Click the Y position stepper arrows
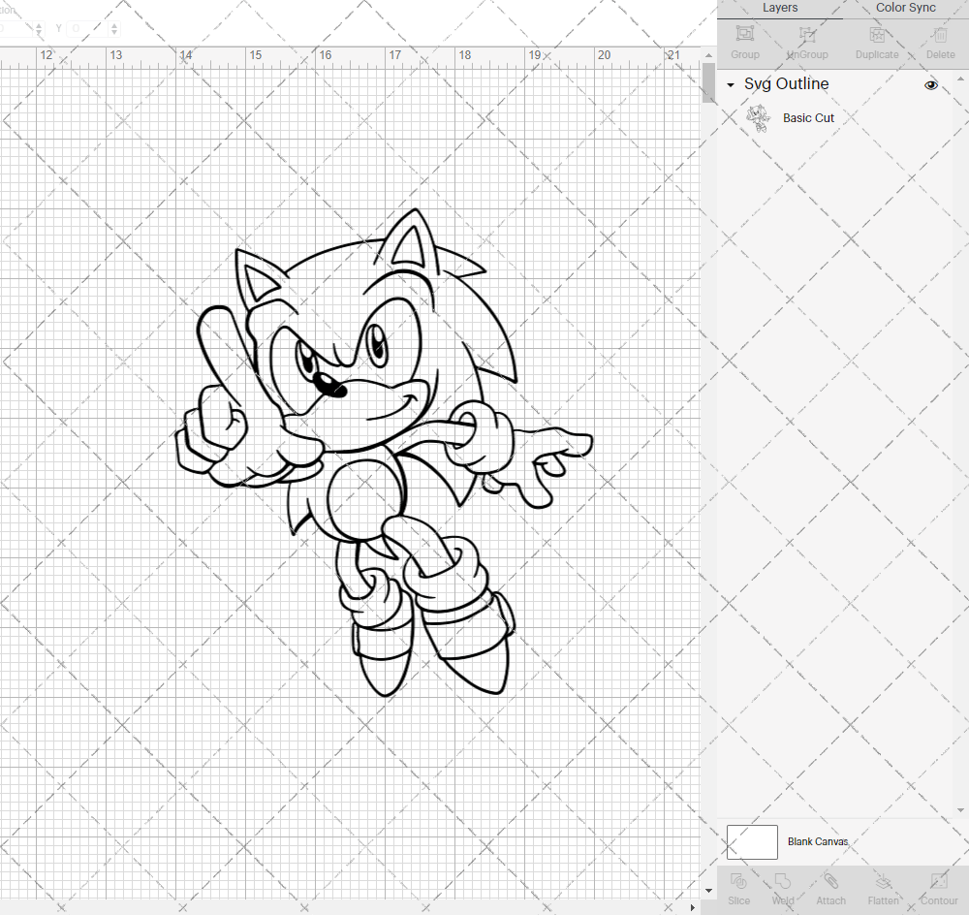969x915 pixels. coord(113,28)
